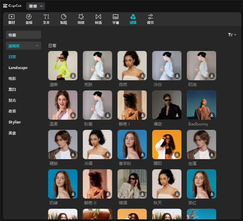Download the 温柔 filter
This screenshot has height=221, width=243.
(73, 115)
